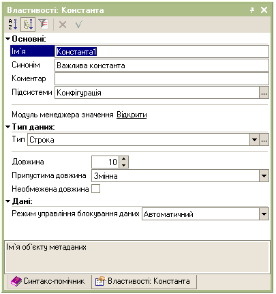
Task: Open the value manager module via Відкрити
Action: [x=132, y=115]
